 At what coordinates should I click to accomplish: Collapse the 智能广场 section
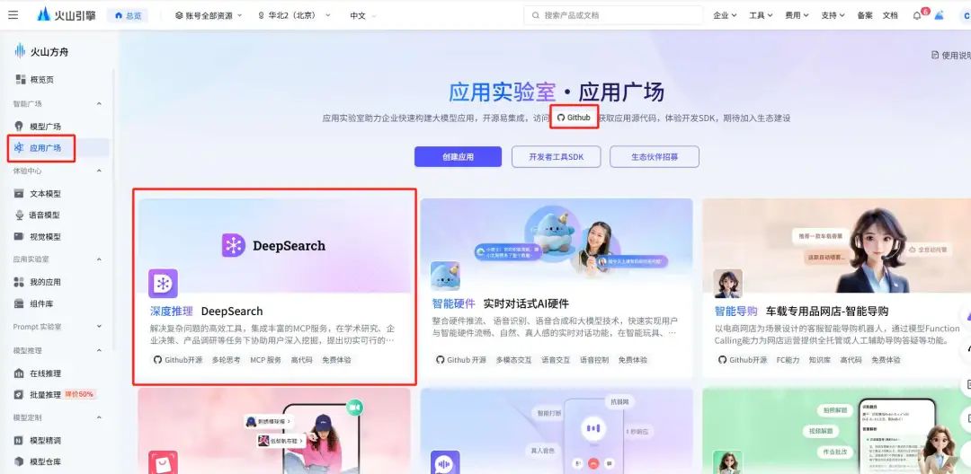click(x=99, y=104)
